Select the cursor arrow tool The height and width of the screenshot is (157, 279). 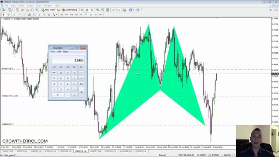[3, 15]
